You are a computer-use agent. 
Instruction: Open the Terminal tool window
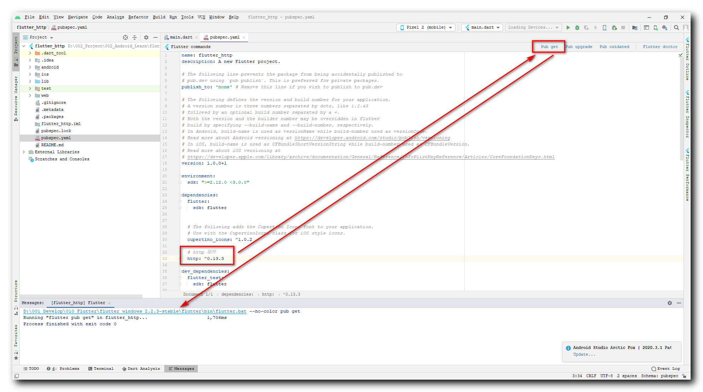click(101, 369)
